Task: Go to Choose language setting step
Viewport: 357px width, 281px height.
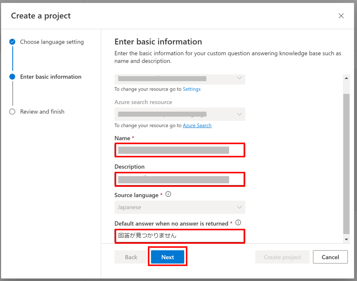Action: click(52, 42)
